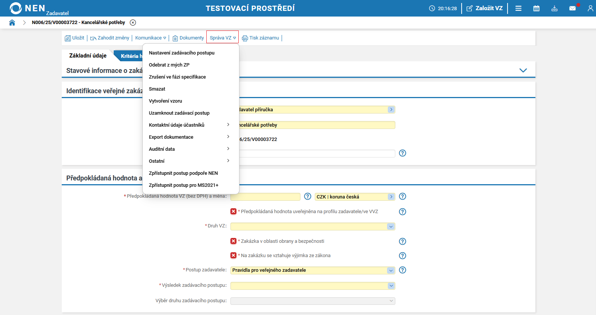
Task: Click help icon beside Postup zadavatele
Action: pyautogui.click(x=402, y=270)
